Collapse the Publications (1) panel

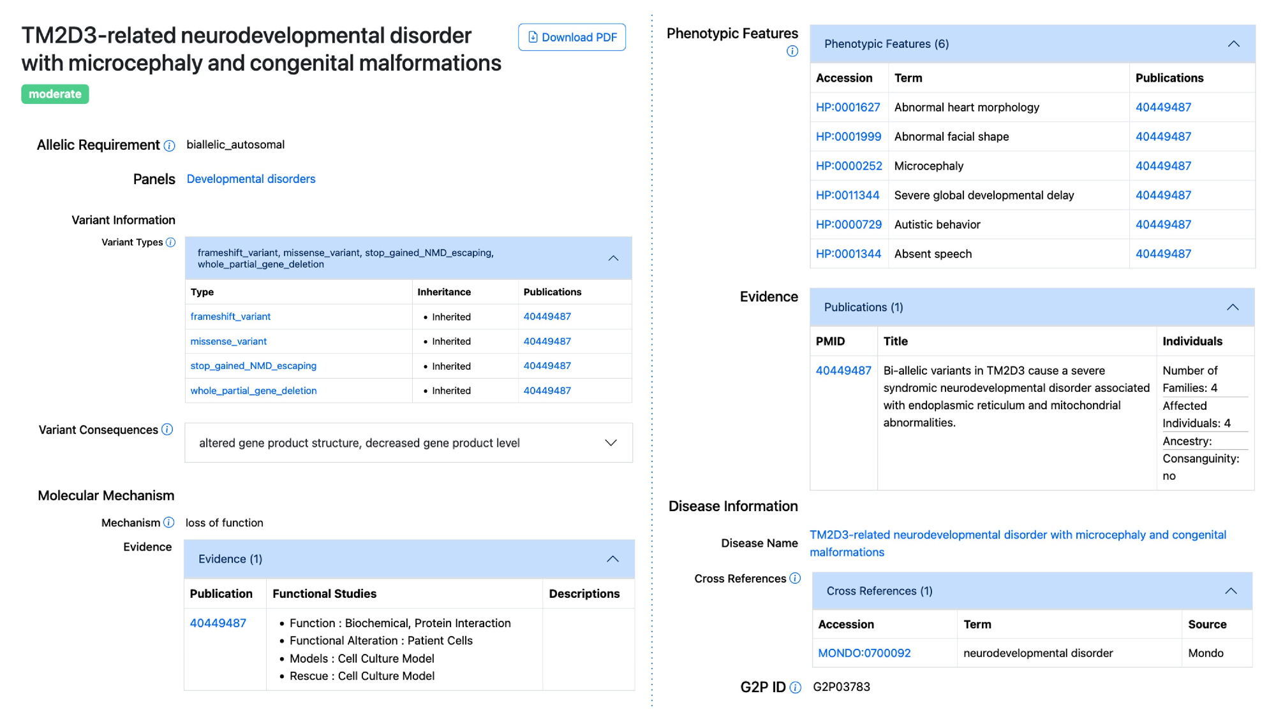pos(1232,307)
